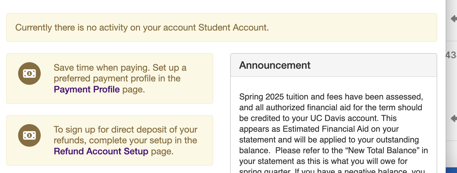Select the "Student Account" text in the banner

click(233, 27)
